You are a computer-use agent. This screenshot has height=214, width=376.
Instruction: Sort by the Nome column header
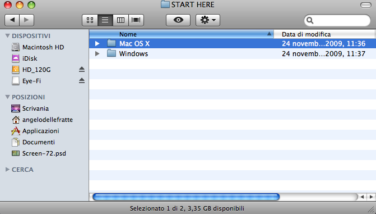182,34
